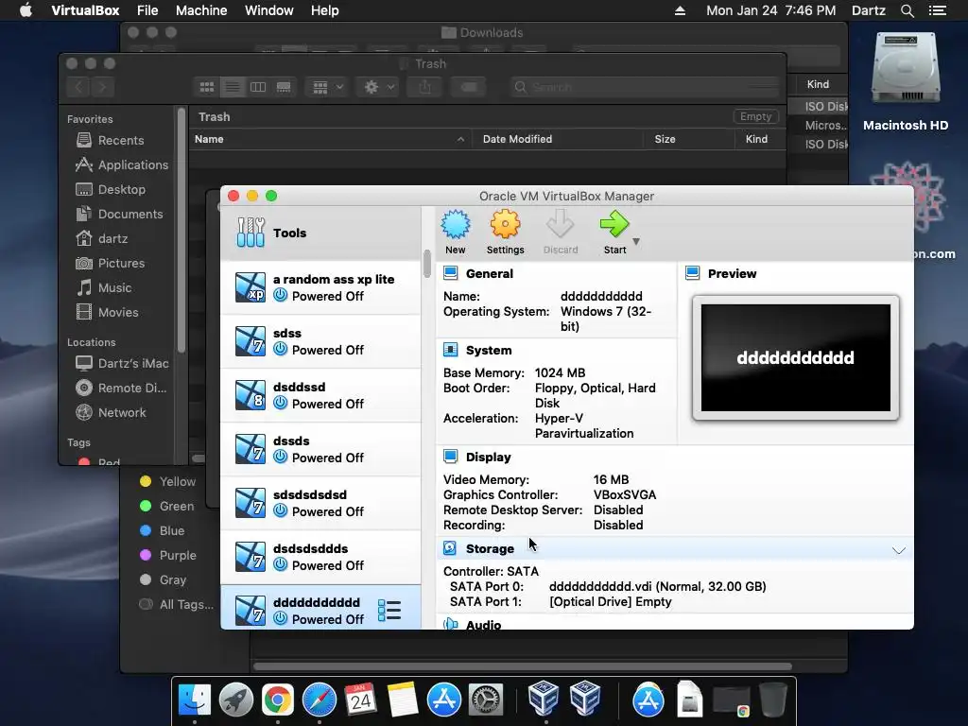This screenshot has height=726, width=968.
Task: Click the Start green arrow icon
Action: [614, 225]
